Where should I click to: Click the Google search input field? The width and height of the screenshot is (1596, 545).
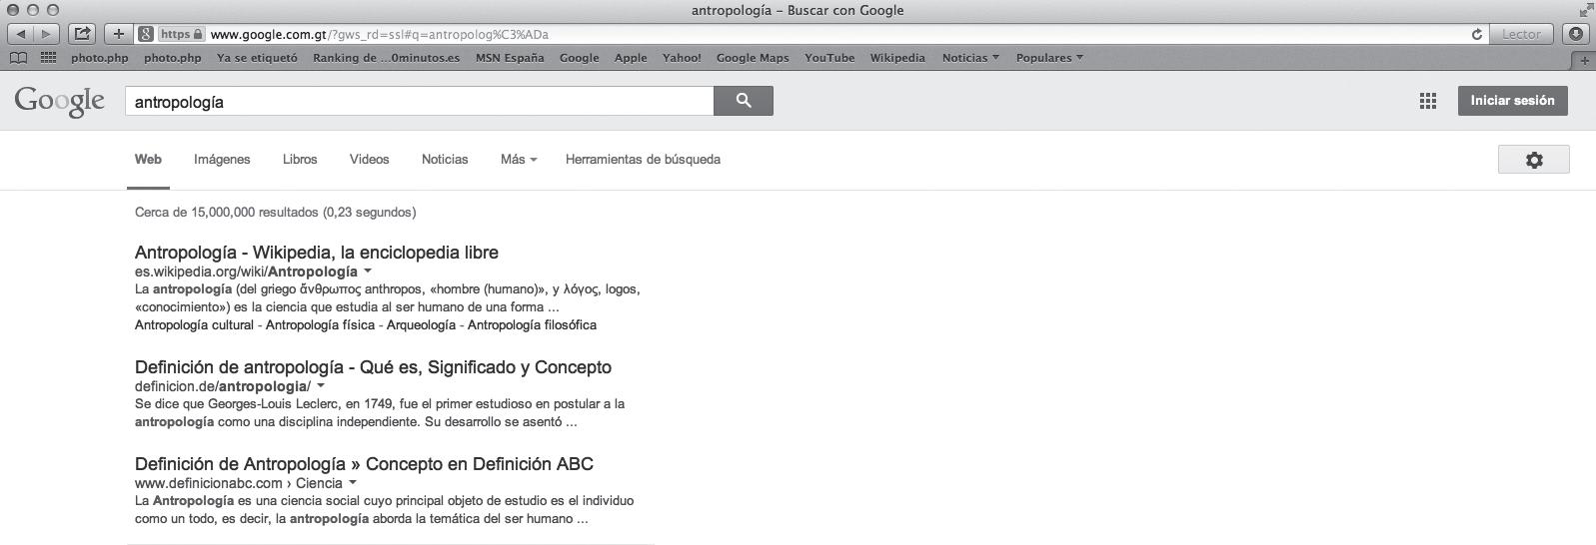(x=420, y=101)
